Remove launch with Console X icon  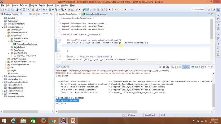(x=164, y=67)
